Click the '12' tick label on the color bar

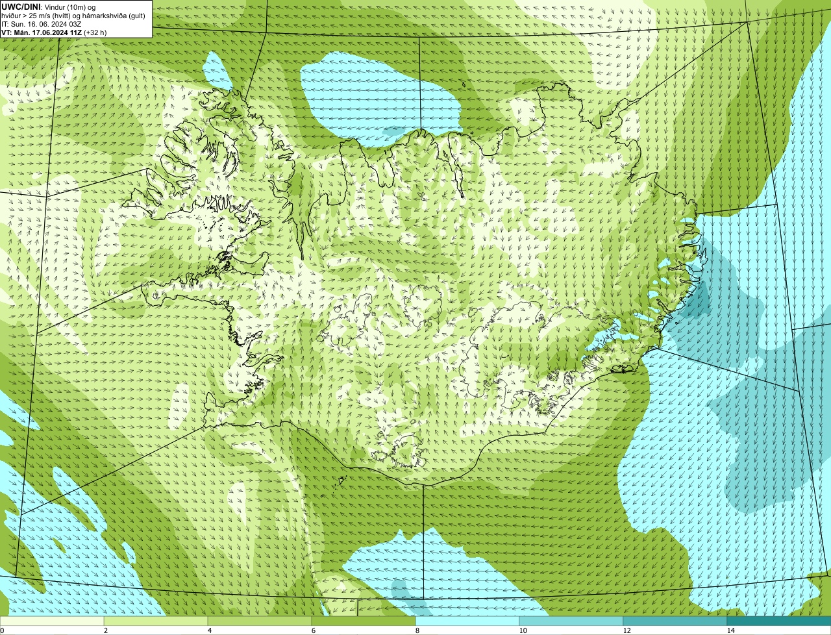click(x=626, y=630)
